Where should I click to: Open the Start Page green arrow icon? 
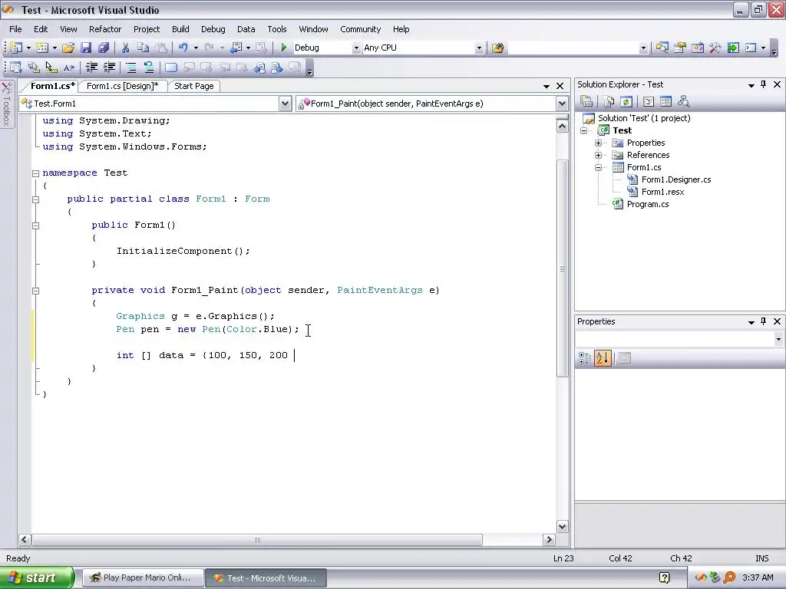click(733, 48)
